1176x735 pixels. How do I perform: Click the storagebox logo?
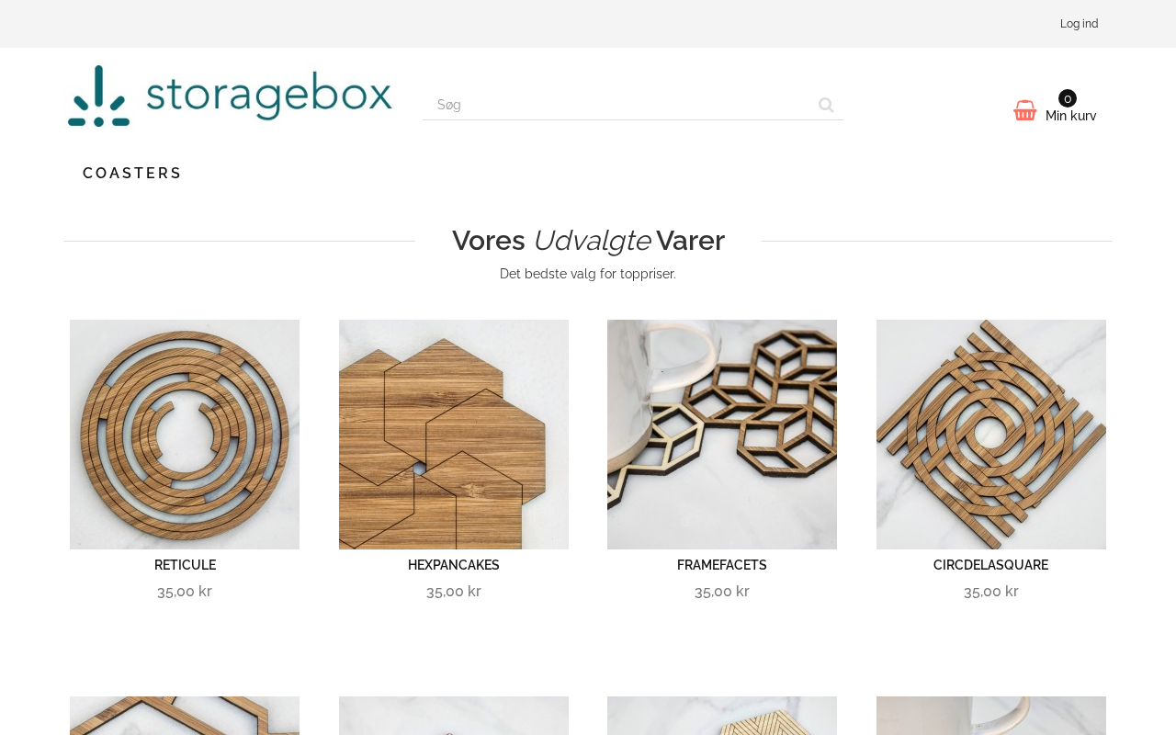pos(230,96)
